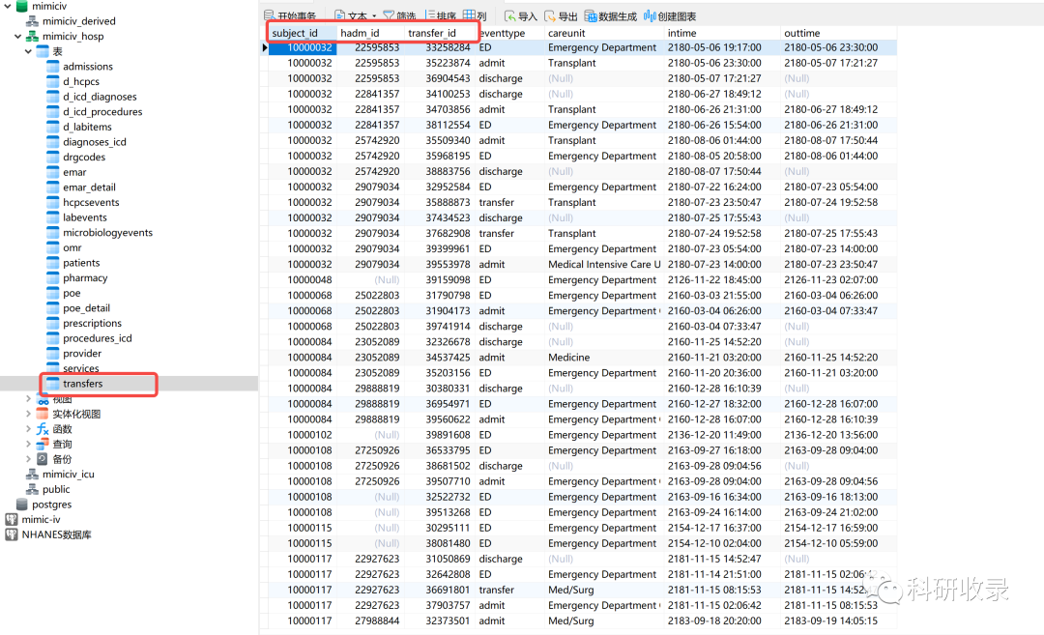Select the postgres database icon
1044x635 pixels.
coord(21,505)
